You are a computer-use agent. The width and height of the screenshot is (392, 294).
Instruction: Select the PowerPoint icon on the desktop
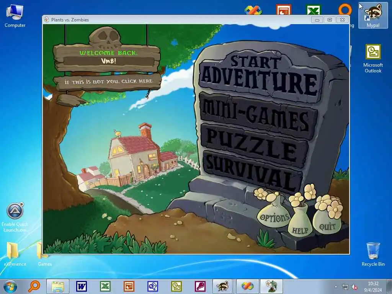pyautogui.click(x=284, y=10)
